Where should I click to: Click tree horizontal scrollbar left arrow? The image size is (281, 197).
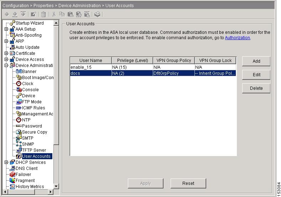click(x=5, y=192)
